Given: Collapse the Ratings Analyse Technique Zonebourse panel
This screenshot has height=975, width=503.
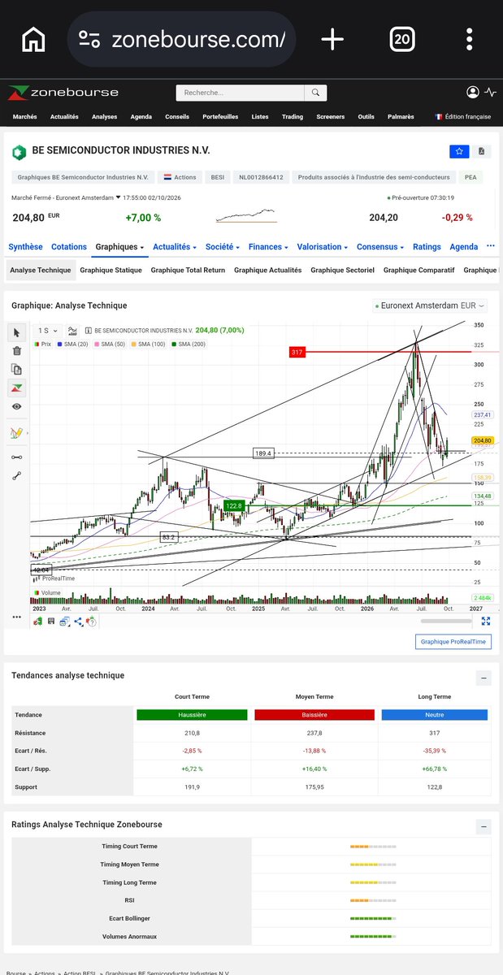Looking at the screenshot, I should 483,827.
